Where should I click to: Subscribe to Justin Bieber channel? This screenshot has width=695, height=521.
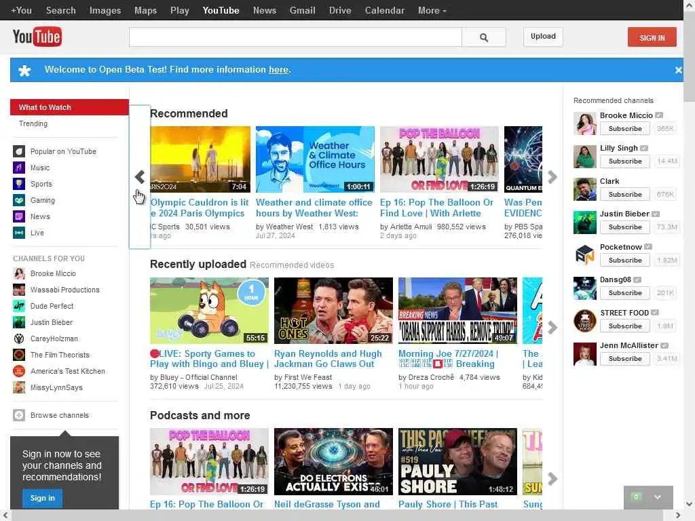click(x=625, y=227)
